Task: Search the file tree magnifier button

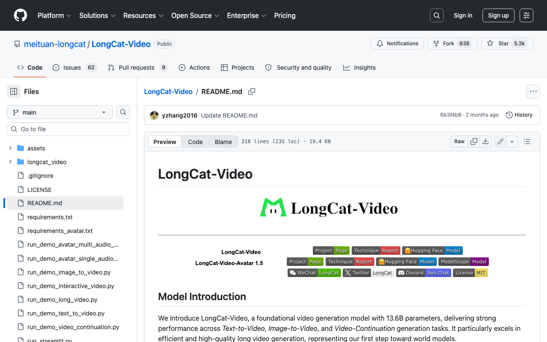Action: point(123,112)
